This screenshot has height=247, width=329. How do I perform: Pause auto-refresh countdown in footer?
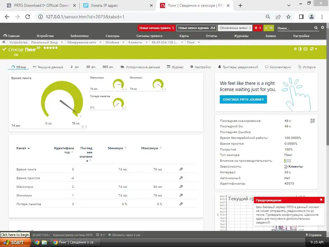[110, 235]
